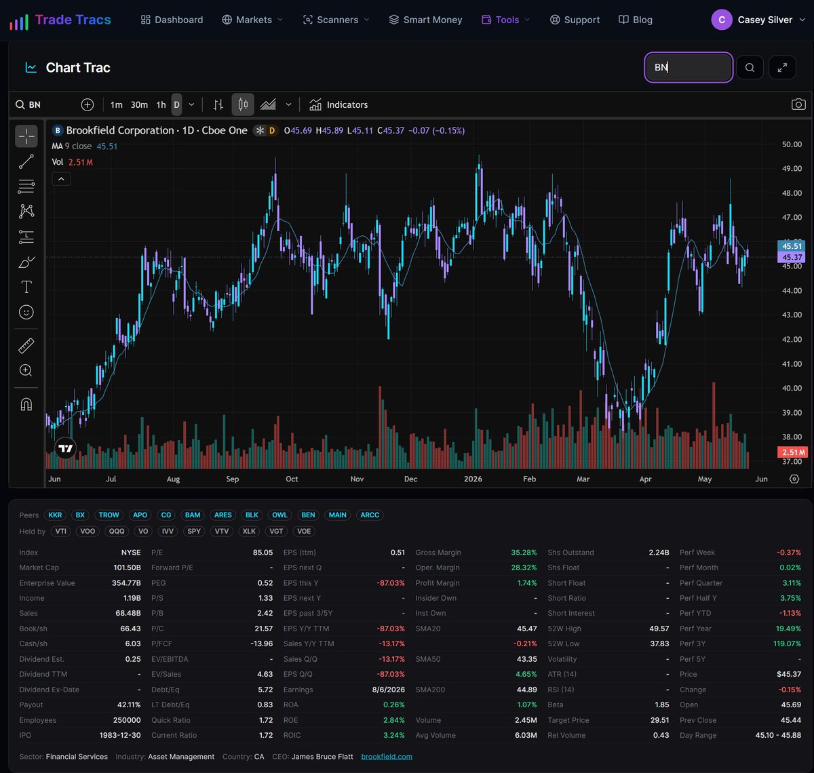The image size is (814, 773).
Task: Switch chart to bars style
Action: [218, 104]
